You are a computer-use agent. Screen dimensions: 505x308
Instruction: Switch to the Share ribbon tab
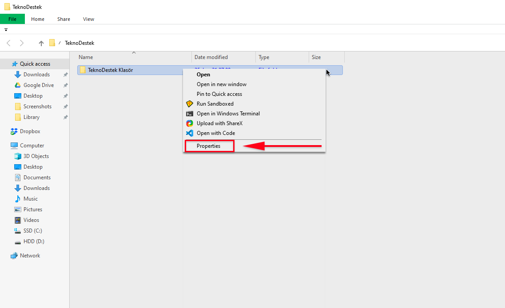click(x=64, y=19)
